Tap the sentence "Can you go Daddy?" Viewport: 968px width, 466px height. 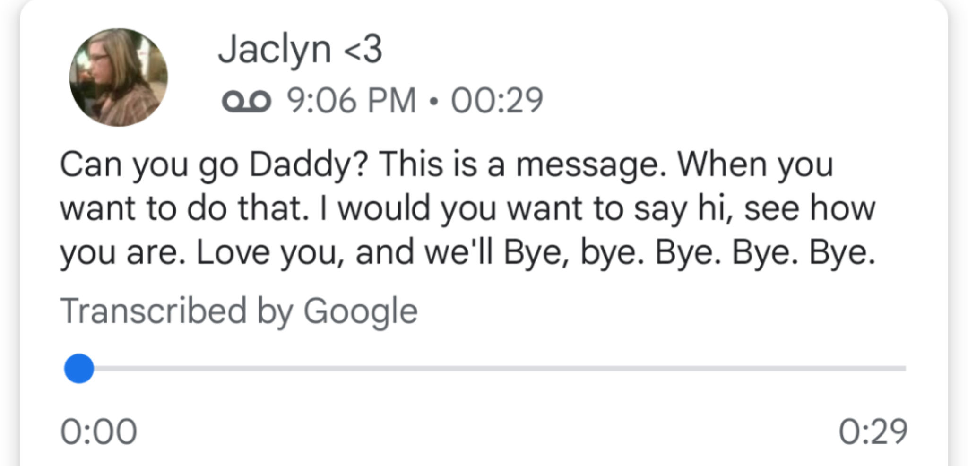click(213, 165)
